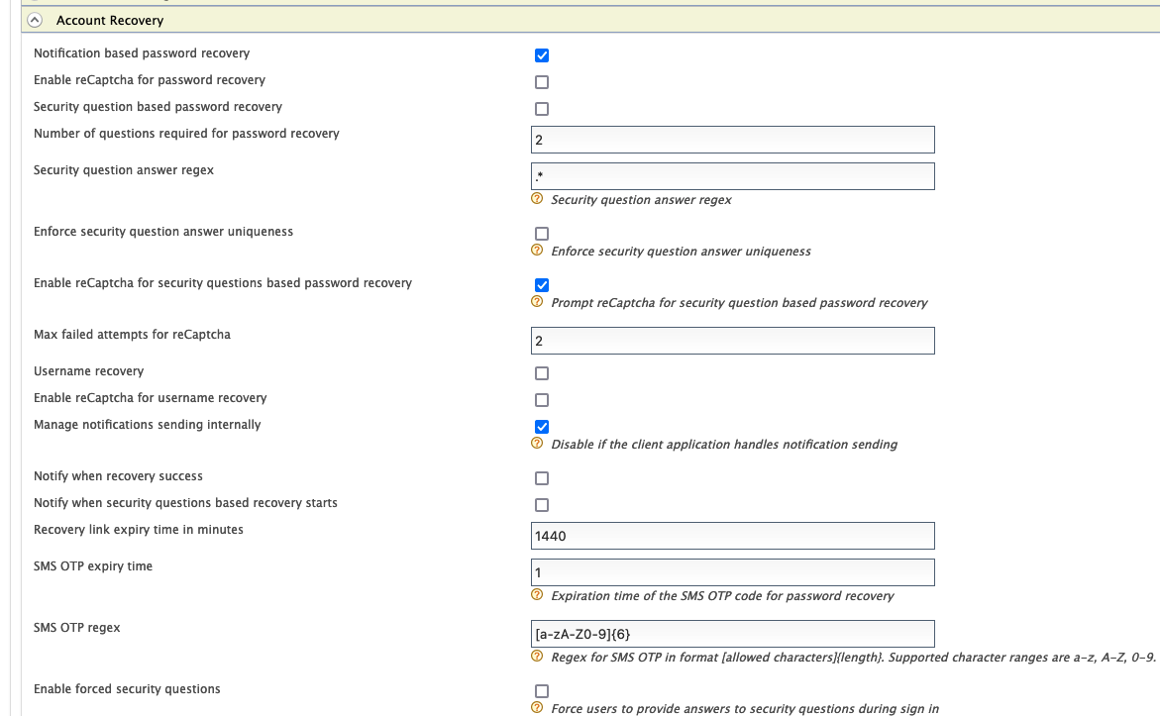This screenshot has width=1160, height=716.
Task: Disable Notification based password recovery
Action: tap(541, 54)
